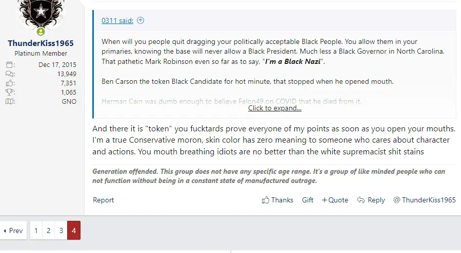Click the messages icon beside 13,949
Viewport: 461px width, 253px height.
(x=10, y=74)
